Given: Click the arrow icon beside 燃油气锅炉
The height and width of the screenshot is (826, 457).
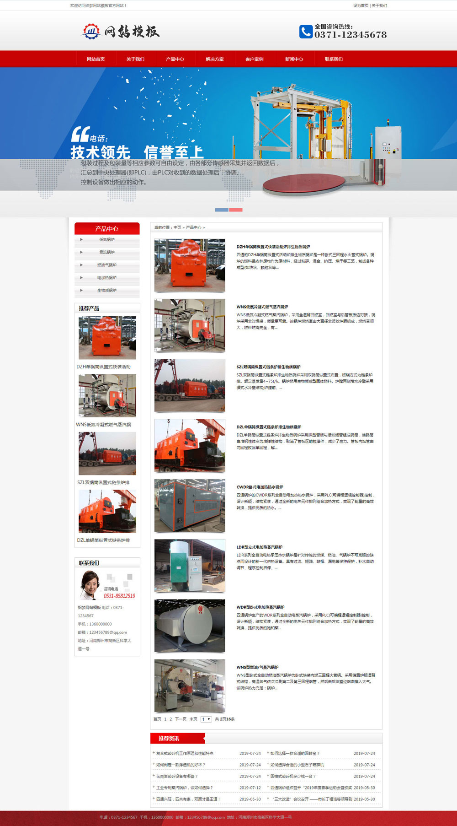Looking at the screenshot, I should click(81, 265).
